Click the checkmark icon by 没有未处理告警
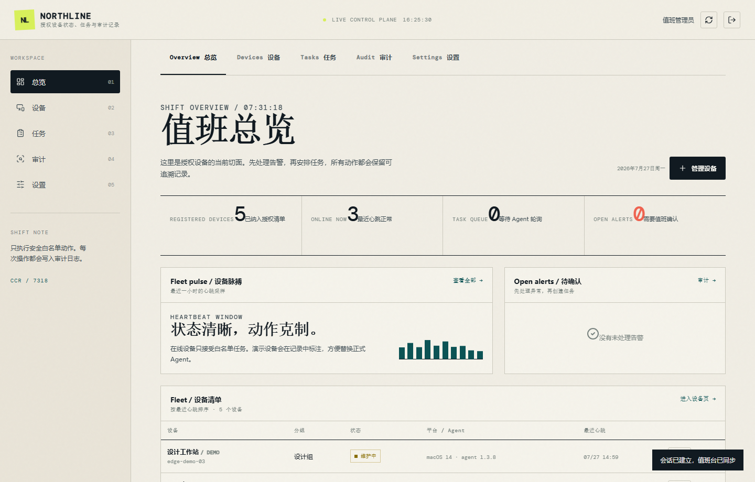The width and height of the screenshot is (755, 482). tap(593, 334)
